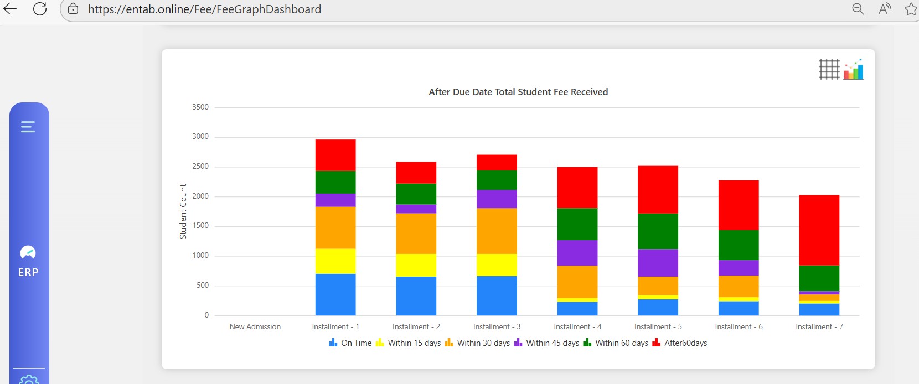Screen dimensions: 919x384
Task: Click the browser back arrow
Action: point(10,9)
